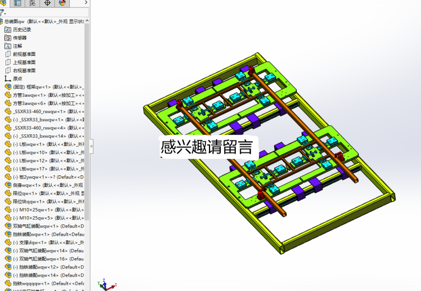Screen dimensions: 421x291
Task: Click the (-) L板wqw<1> part icon
Action: (8, 144)
